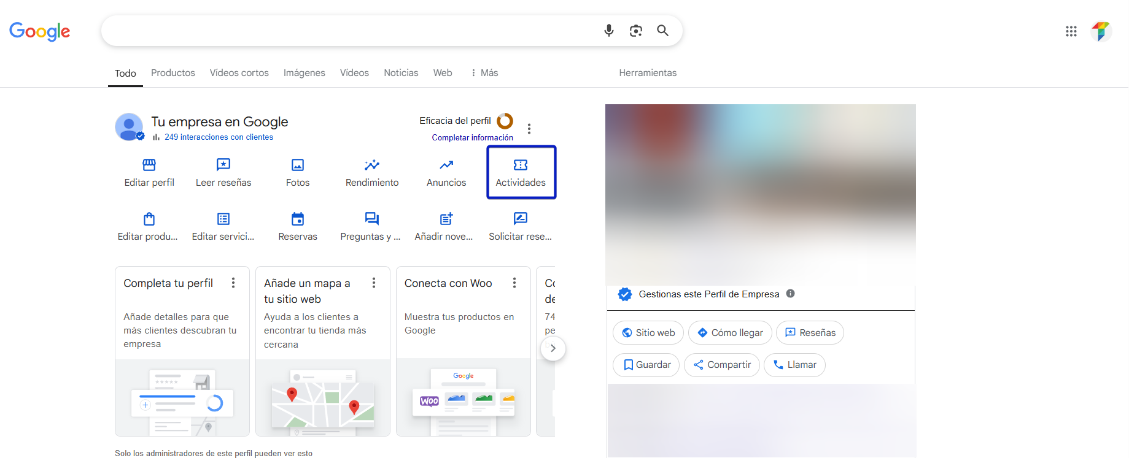Click the business profile avatar
1129x458 pixels.
click(x=129, y=127)
